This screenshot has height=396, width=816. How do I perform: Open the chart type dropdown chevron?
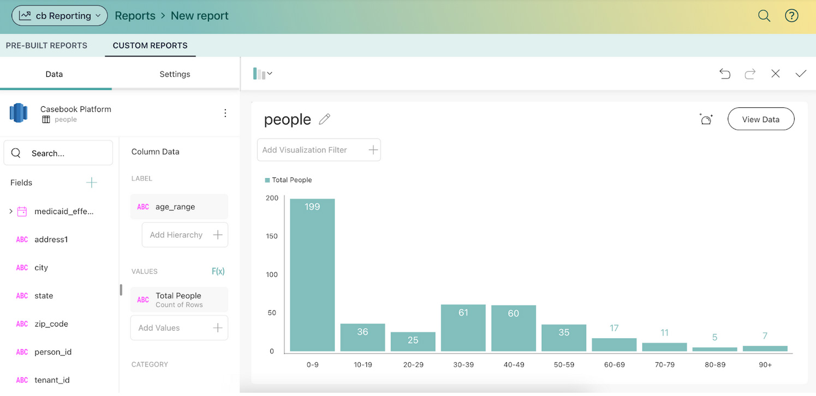[270, 73]
